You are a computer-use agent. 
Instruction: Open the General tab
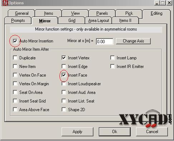21,13
